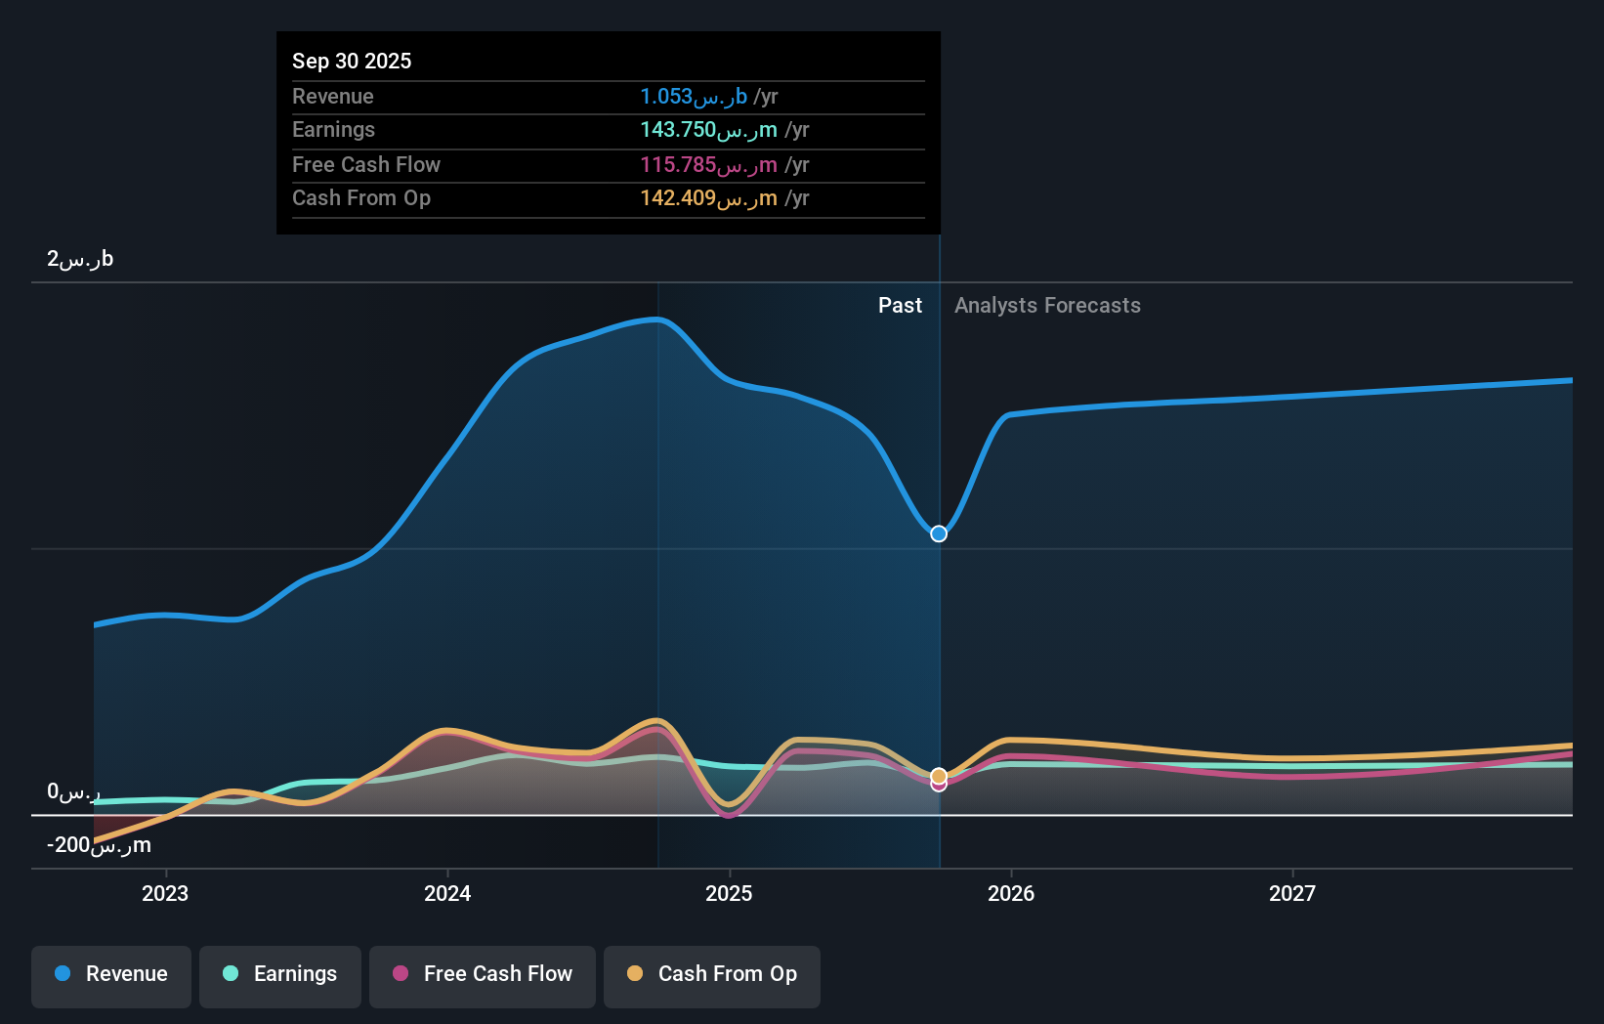Click the 2027 x-axis label
Screen dimensions: 1604x1024
click(x=1292, y=893)
